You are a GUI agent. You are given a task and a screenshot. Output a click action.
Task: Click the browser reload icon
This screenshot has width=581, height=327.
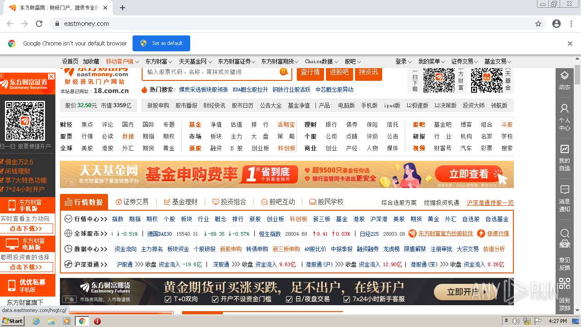click(39, 24)
